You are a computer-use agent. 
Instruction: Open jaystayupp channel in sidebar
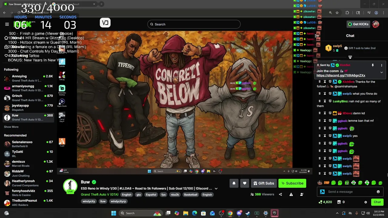[28, 107]
